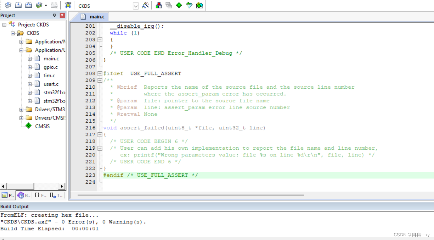This screenshot has height=240, width=434.
Task: Click the Manage Multi-Project Workspace grey icon
Action: pos(169,5)
